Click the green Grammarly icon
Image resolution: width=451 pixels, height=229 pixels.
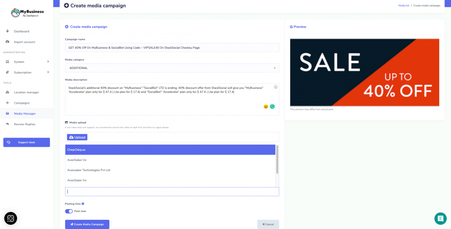click(x=272, y=106)
